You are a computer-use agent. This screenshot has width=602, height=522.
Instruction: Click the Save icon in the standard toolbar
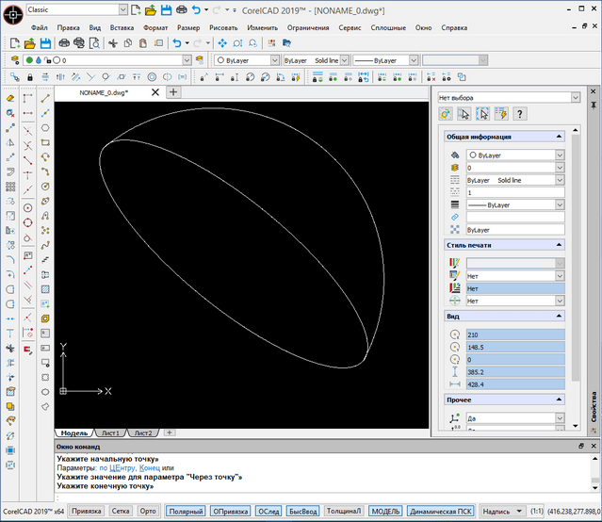(x=46, y=43)
